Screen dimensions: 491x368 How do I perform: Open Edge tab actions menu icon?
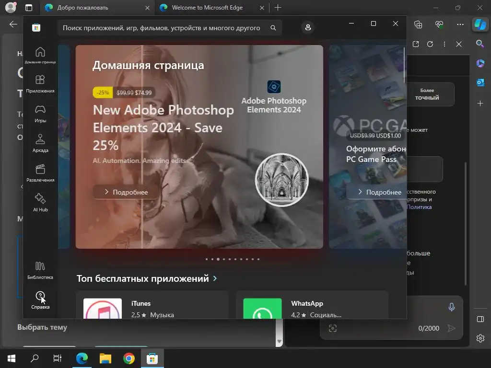tap(28, 8)
